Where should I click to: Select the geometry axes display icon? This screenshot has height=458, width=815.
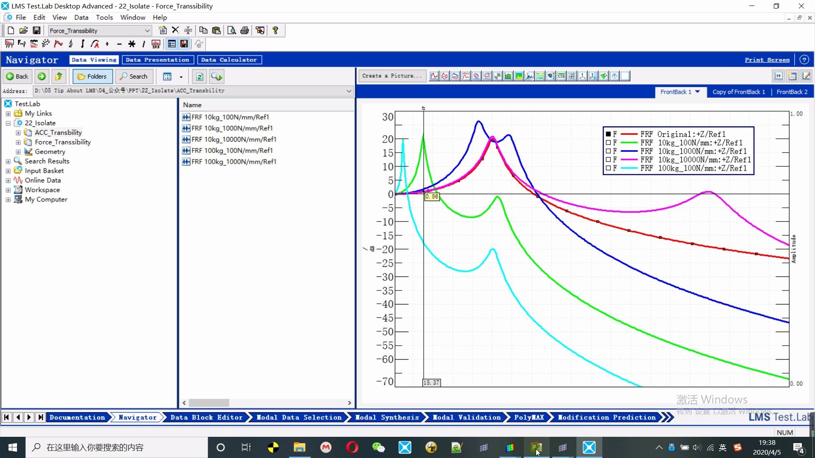click(x=582, y=76)
